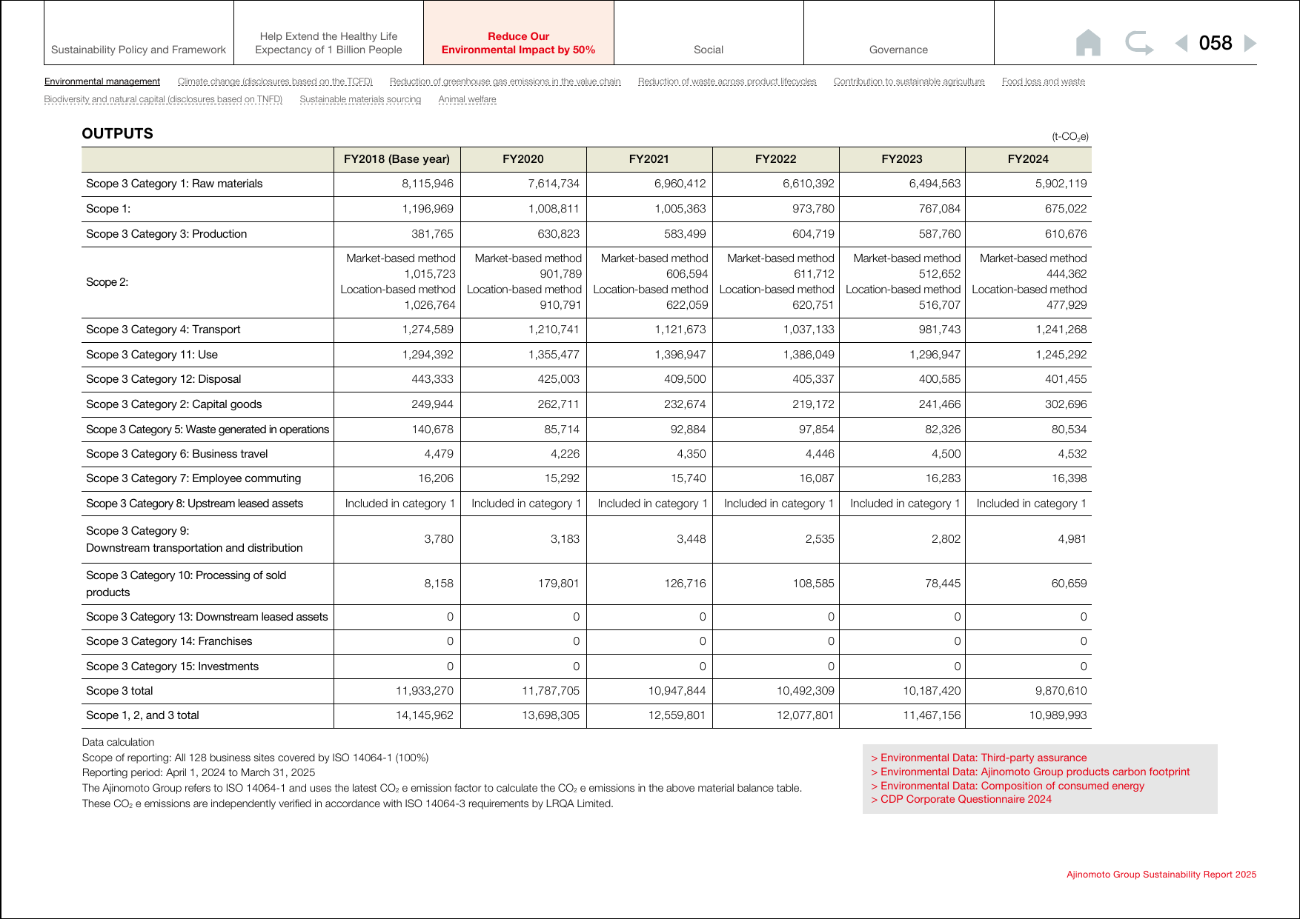Screen dimensions: 1300x919
Task: Go to previous page arrow
Action: [x=1181, y=43]
